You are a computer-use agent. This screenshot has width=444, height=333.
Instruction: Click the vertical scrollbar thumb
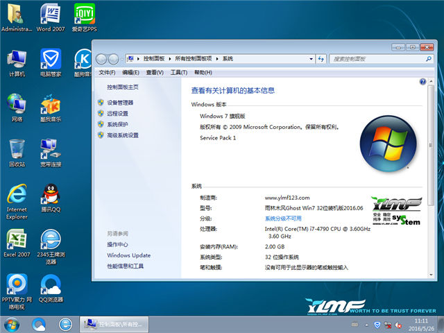(x=431, y=146)
